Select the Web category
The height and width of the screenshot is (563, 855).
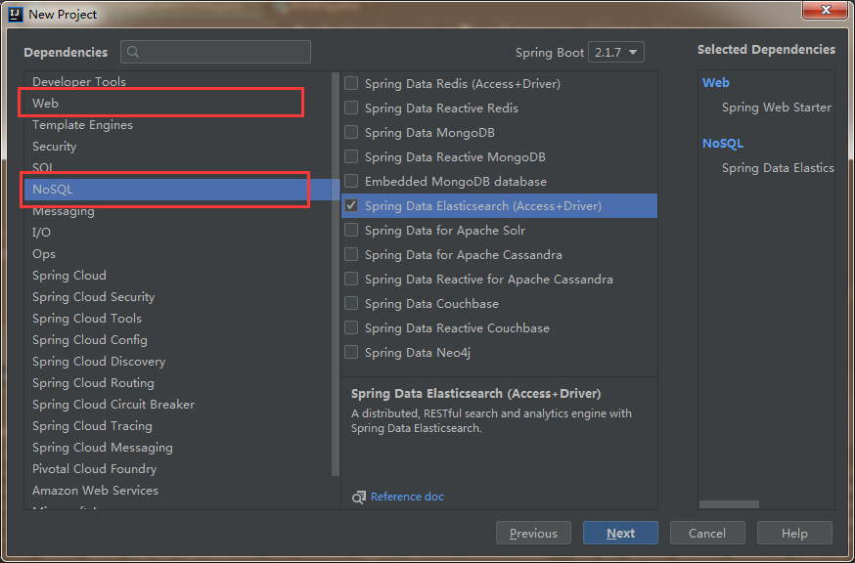178,103
